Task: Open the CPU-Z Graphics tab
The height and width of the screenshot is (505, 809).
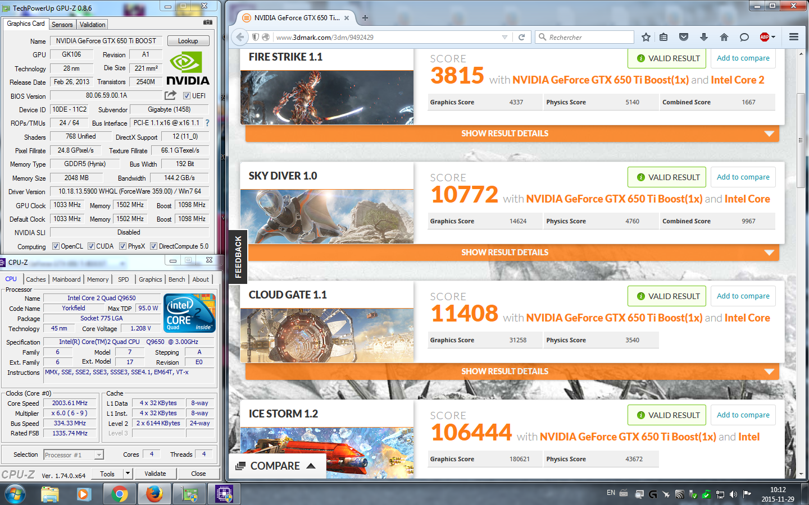Action: 151,279
